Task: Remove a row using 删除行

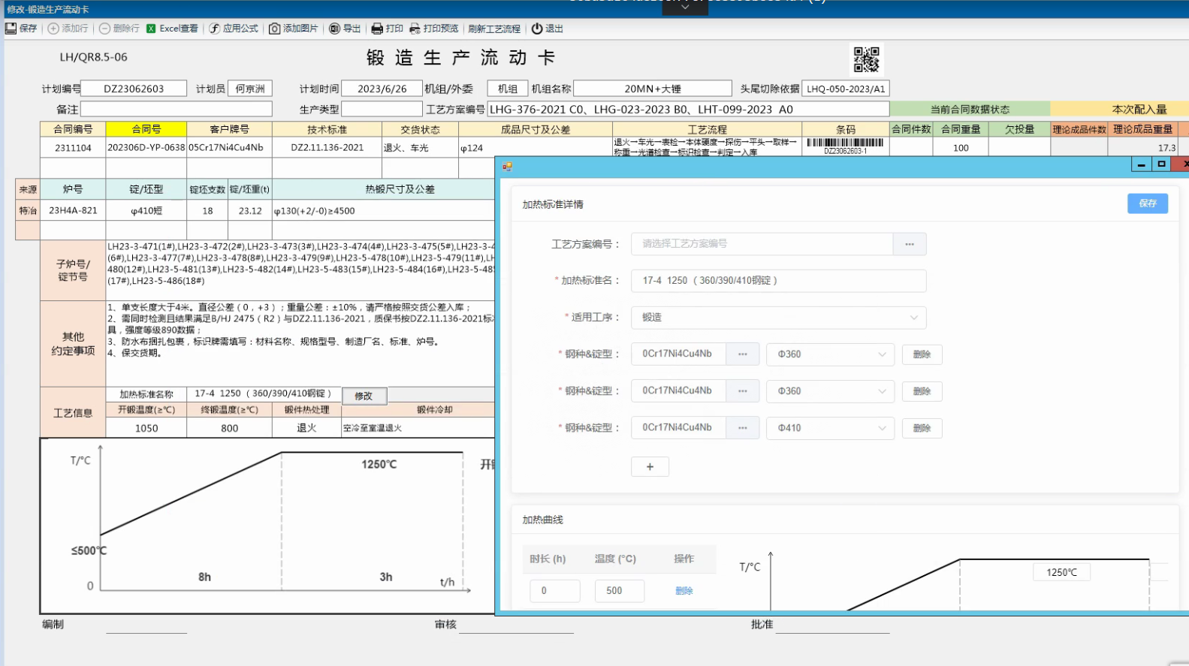Action: click(x=119, y=29)
